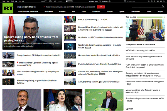The width and height of the screenshot is (167, 111).
Task: Click the RT News App icon
Action: [125, 1]
